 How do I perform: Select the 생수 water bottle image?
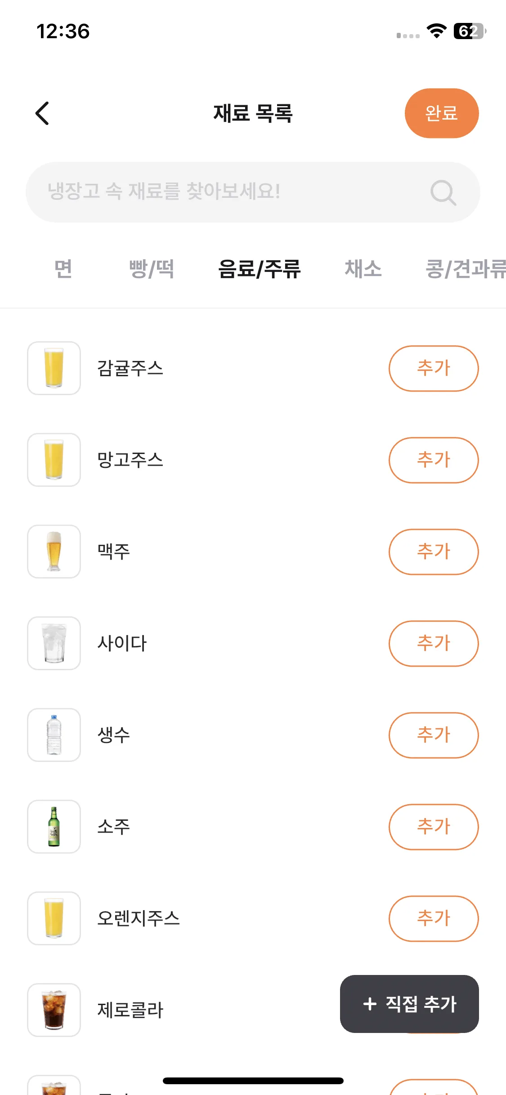(x=54, y=735)
